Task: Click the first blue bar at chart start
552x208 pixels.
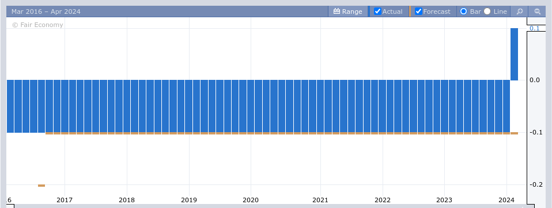Action: coord(10,106)
